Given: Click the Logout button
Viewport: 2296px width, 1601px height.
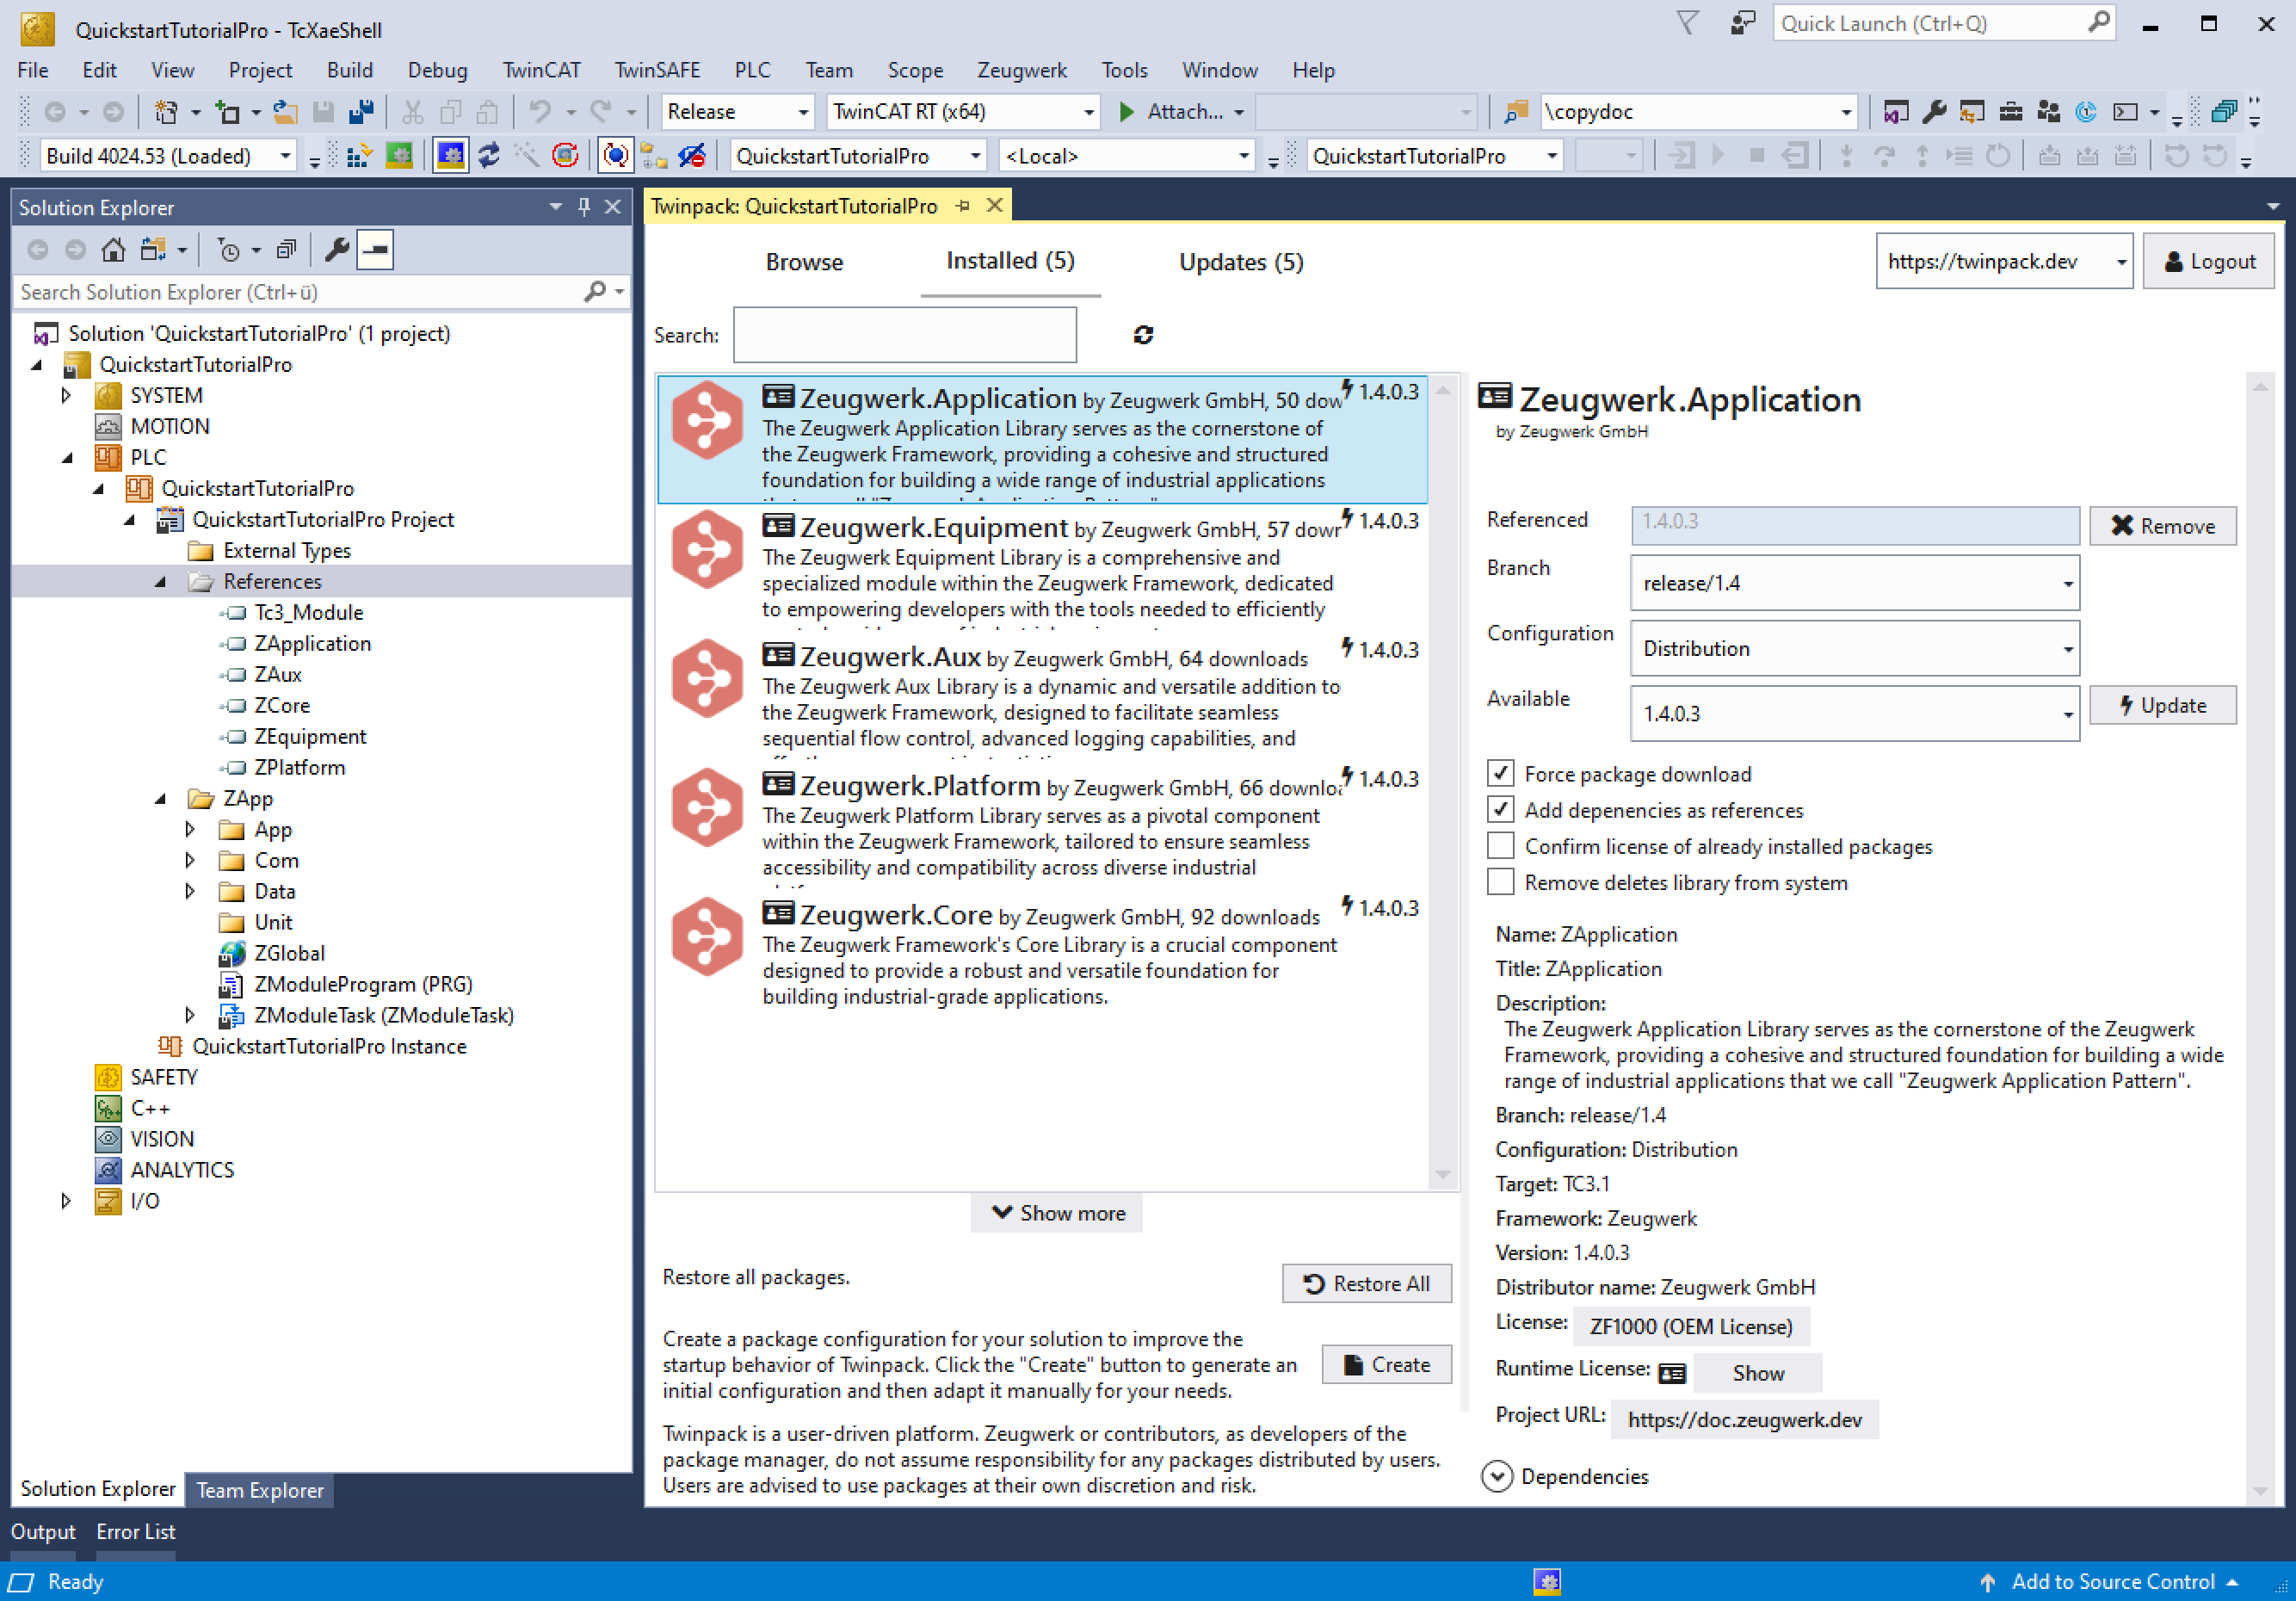Looking at the screenshot, I should pyautogui.click(x=2209, y=261).
